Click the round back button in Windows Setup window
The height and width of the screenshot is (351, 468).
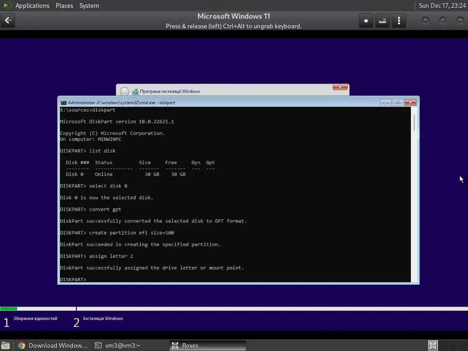point(124,91)
